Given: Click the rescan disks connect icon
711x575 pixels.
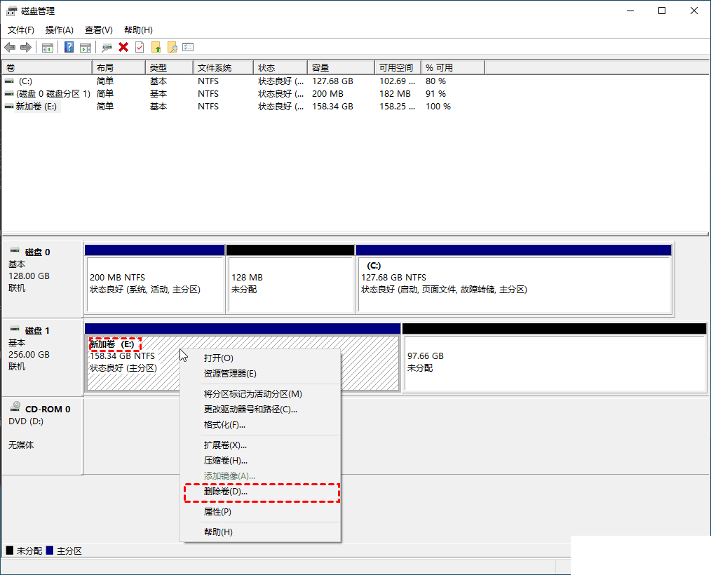Looking at the screenshot, I should (x=107, y=47).
